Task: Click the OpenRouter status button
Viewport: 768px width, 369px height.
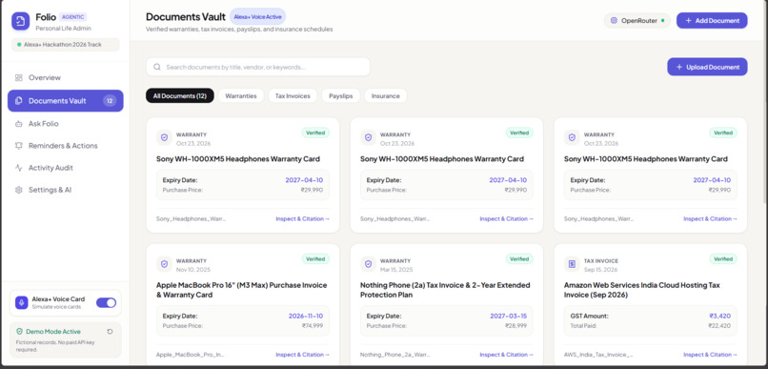Action: 637,21
